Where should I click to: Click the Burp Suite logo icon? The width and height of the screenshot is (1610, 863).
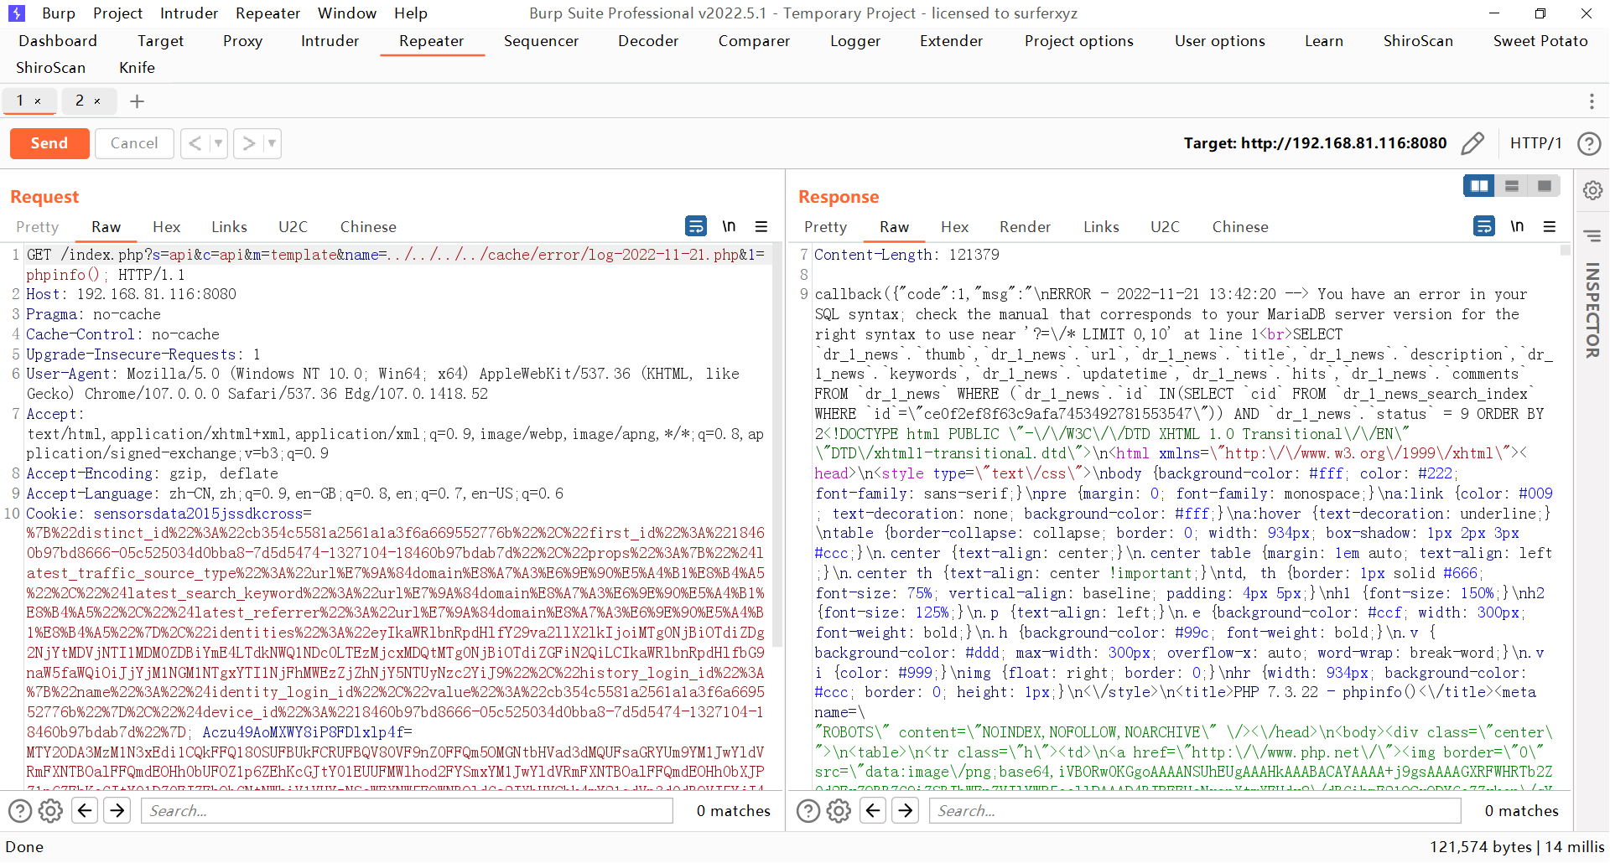tap(17, 13)
